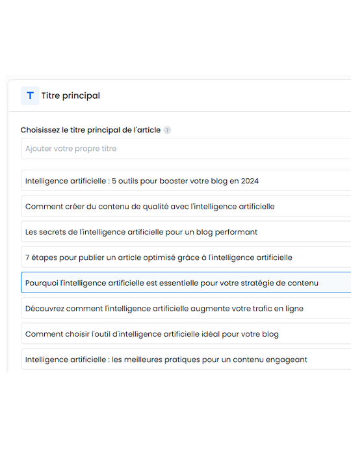Pick the suggestion ending 'idéal pour votre blog'
The image size is (351, 468).
point(186,333)
